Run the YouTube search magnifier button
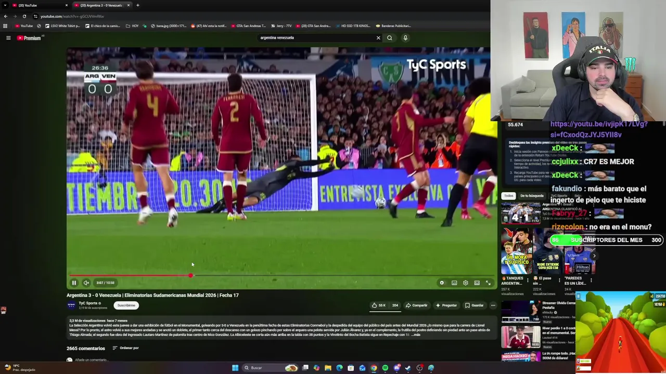This screenshot has width=666, height=374. coord(390,38)
